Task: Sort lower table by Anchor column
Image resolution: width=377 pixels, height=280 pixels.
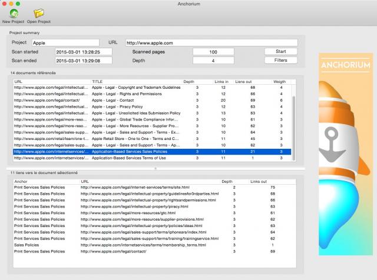Action: point(46,182)
